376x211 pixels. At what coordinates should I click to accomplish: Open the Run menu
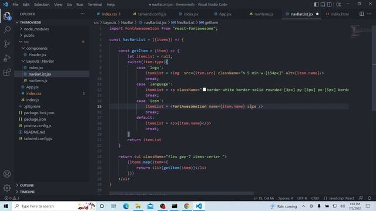point(80,4)
